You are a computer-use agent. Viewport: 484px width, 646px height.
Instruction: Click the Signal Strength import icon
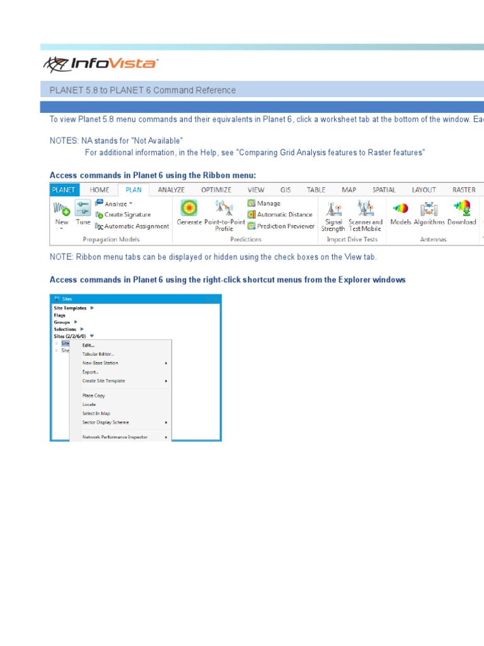click(x=334, y=208)
